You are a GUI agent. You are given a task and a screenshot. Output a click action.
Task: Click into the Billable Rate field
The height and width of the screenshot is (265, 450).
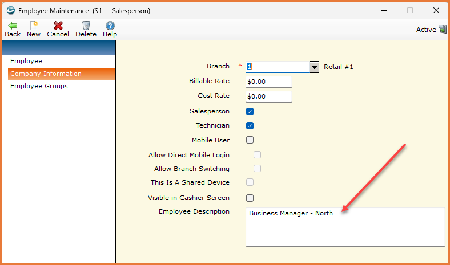(269, 81)
